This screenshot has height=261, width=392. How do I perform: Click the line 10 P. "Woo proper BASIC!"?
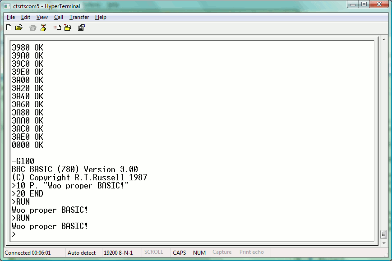[70, 186]
